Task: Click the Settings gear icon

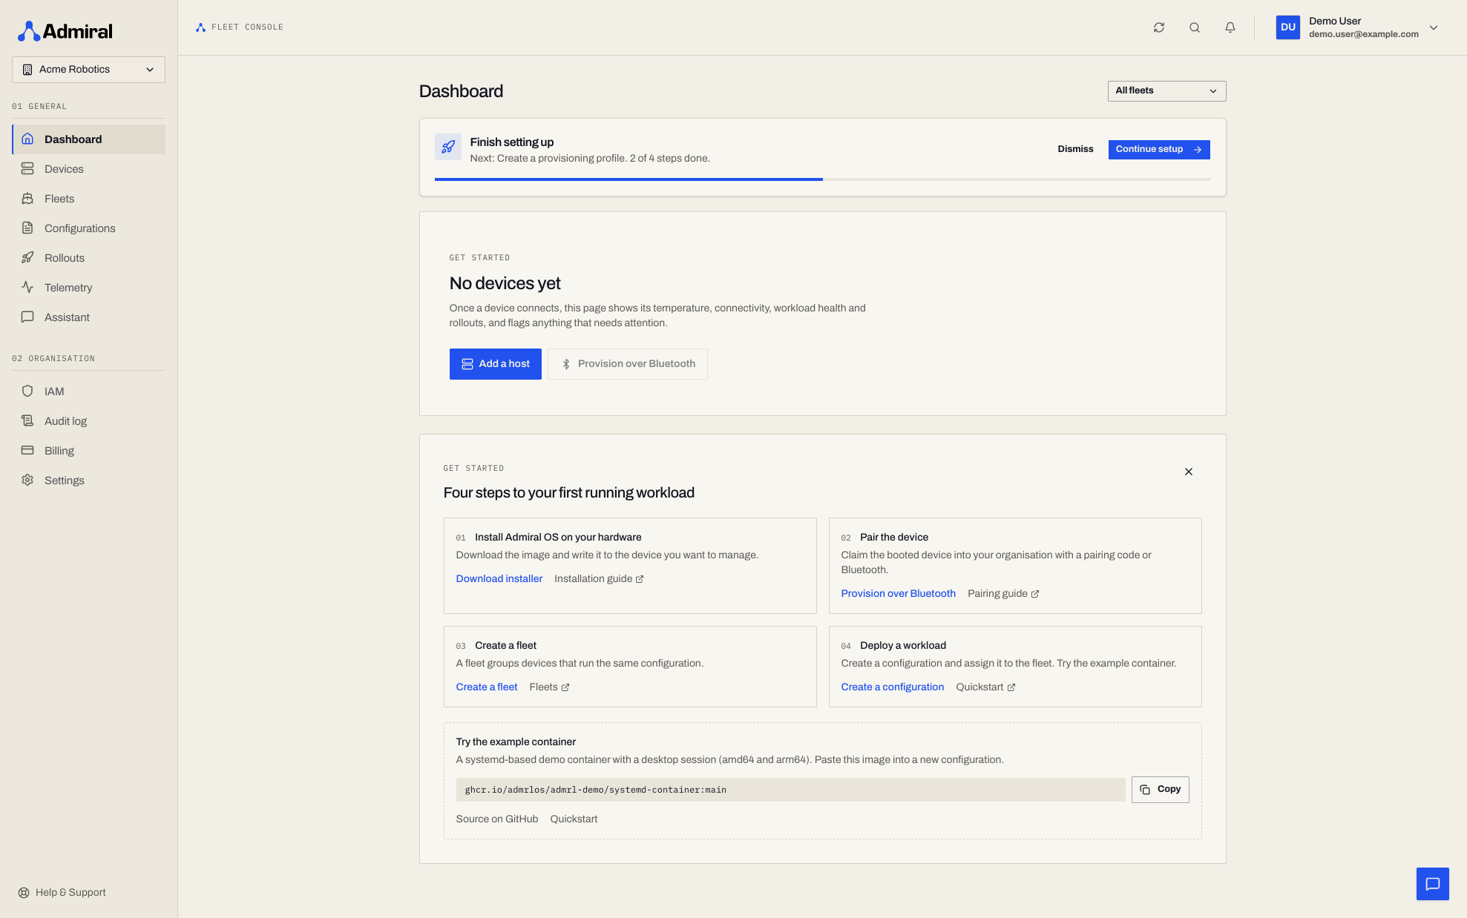Action: tap(27, 481)
